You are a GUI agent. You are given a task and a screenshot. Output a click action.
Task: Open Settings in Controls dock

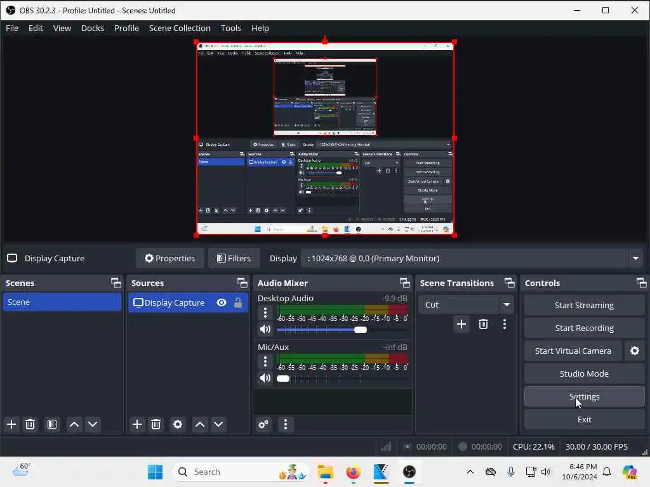[x=584, y=397]
